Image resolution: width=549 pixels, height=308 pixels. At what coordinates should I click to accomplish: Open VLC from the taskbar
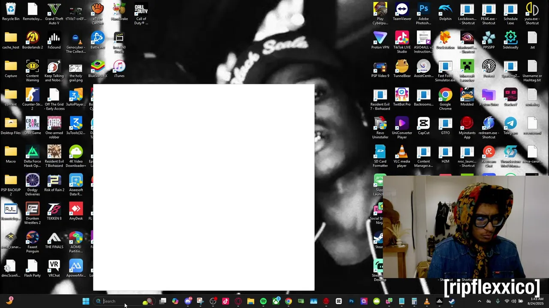[427, 301]
